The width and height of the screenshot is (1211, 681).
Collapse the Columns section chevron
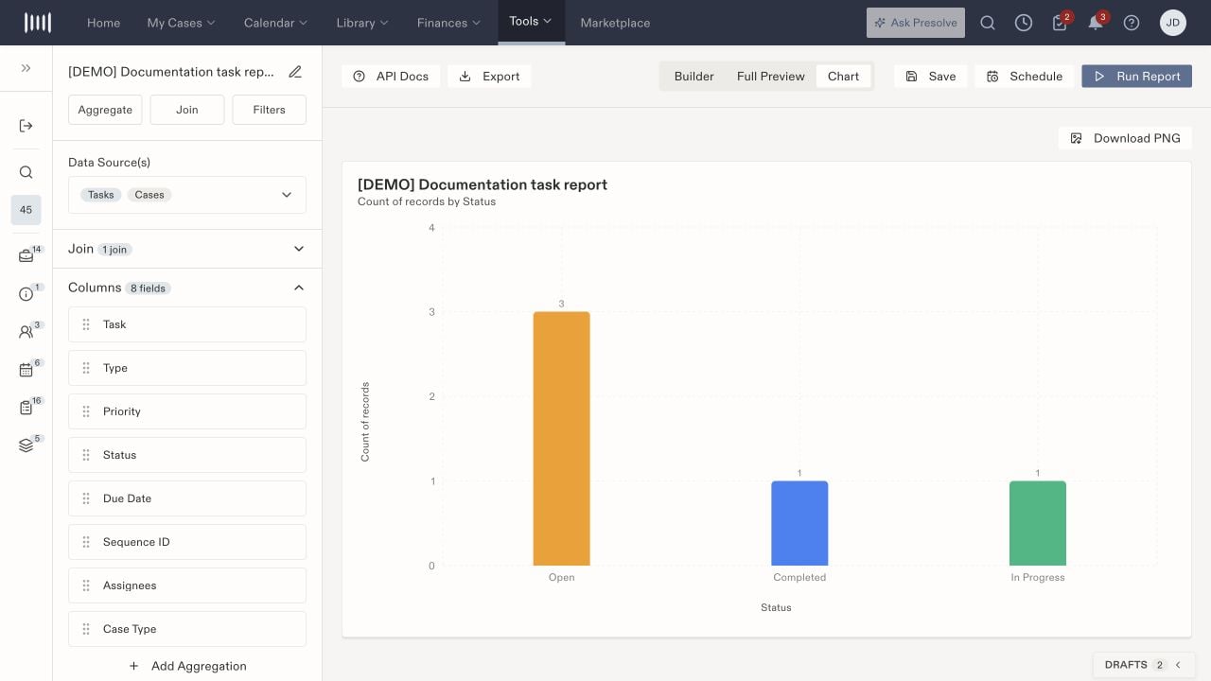pos(299,288)
